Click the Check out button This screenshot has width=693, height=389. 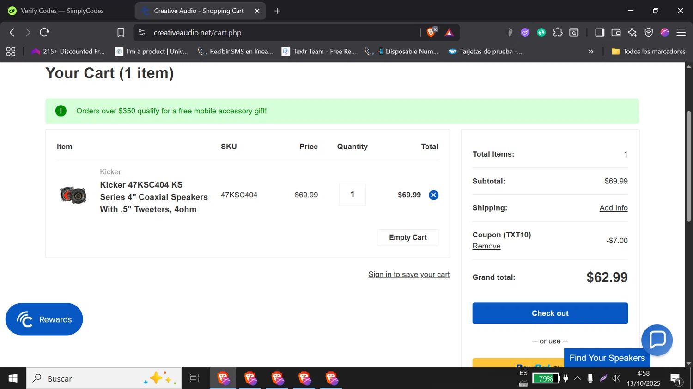550,313
